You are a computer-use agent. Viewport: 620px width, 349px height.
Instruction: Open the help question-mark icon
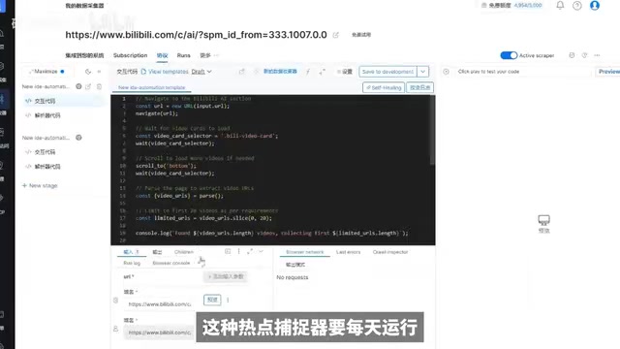click(x=577, y=6)
